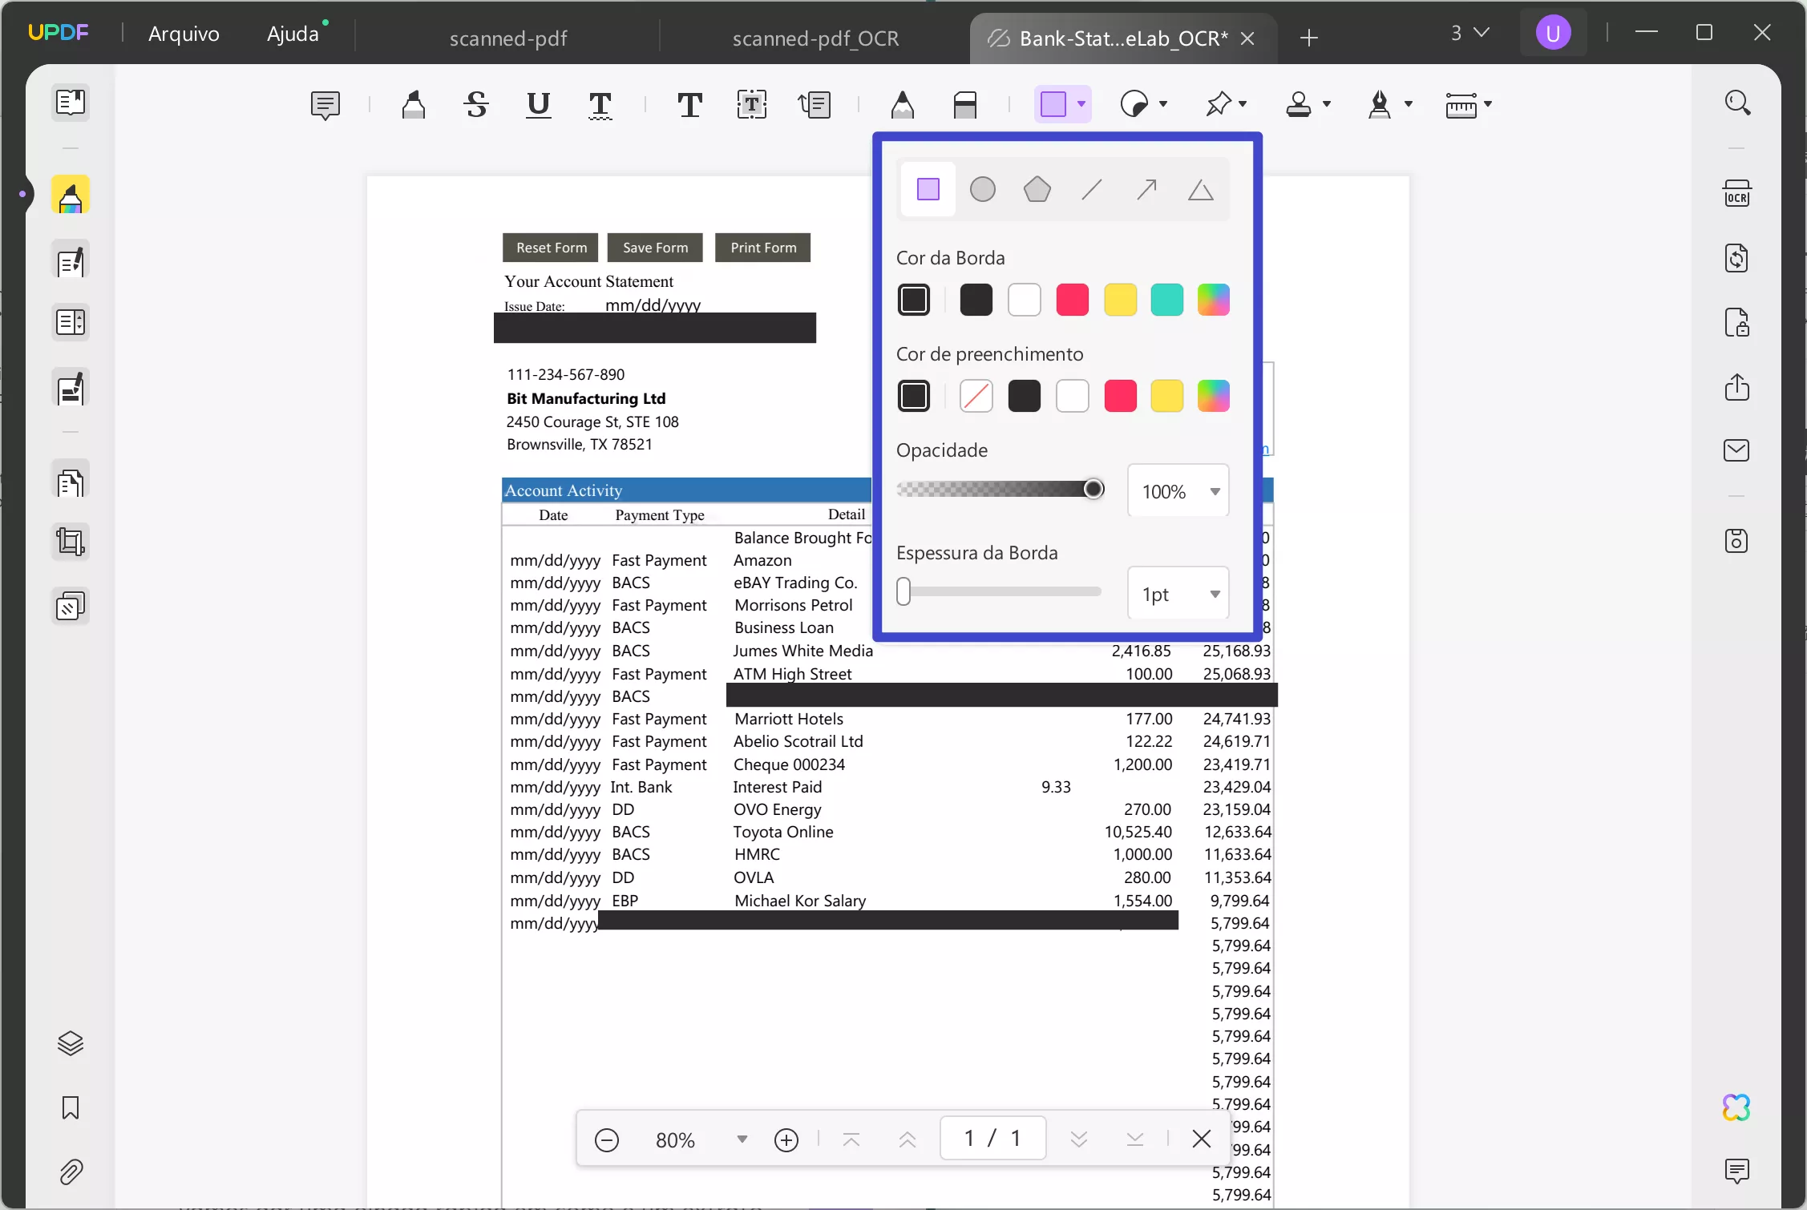Click the bookmark panel icon
1807x1210 pixels.
click(71, 1108)
